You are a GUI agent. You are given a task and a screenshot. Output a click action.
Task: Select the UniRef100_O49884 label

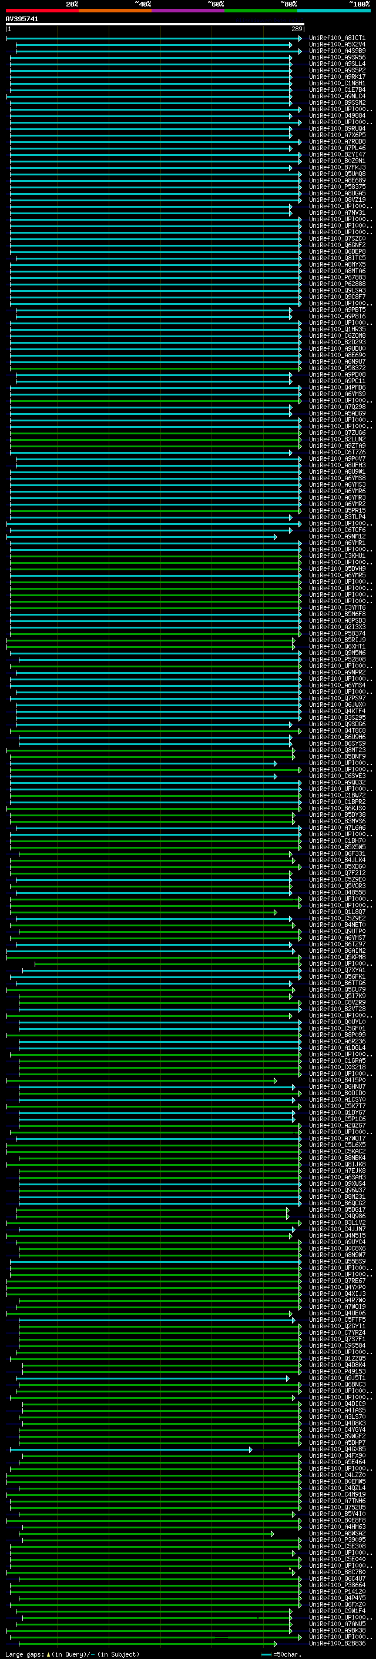coord(337,116)
